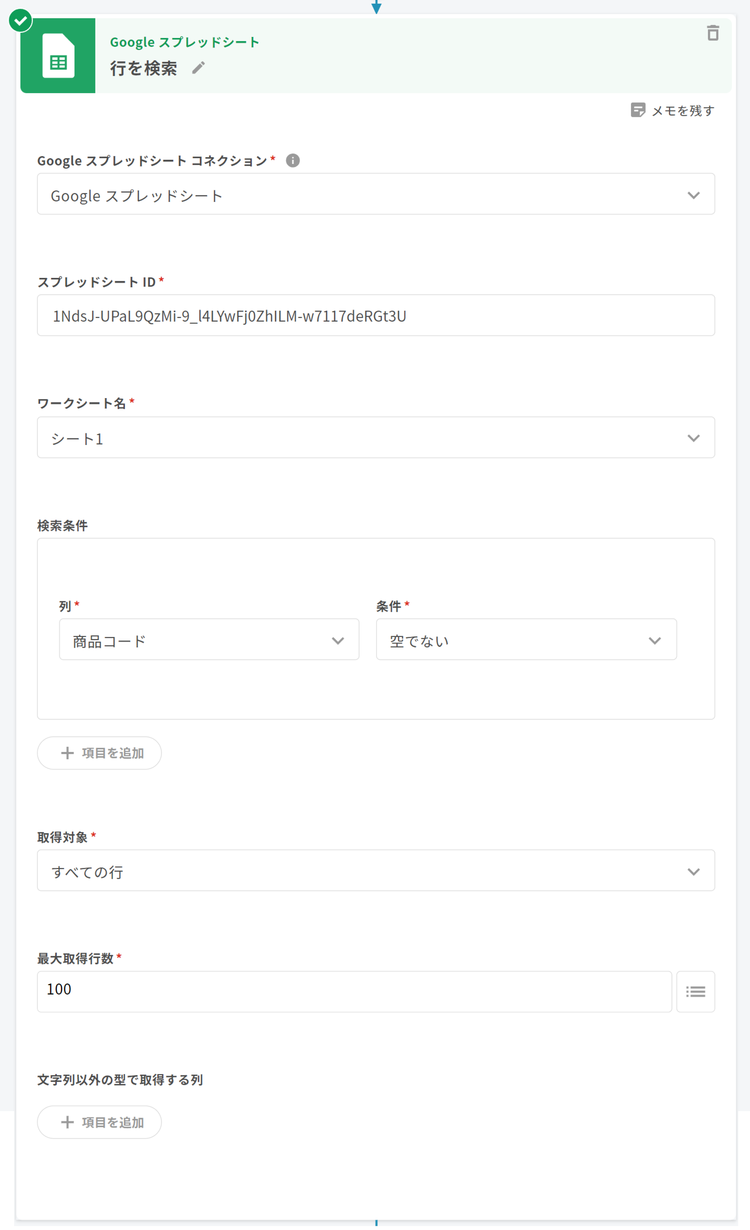Click the Google Sheets app icon
Image resolution: width=750 pixels, height=1230 pixels.
click(58, 55)
